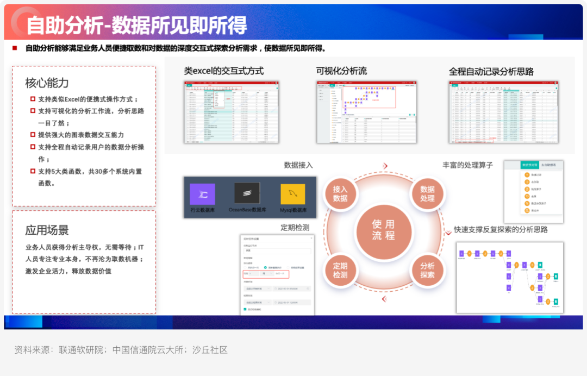Click the last orange operator icon in the list
Screen dimensions: 587x376
pyautogui.click(x=527, y=211)
